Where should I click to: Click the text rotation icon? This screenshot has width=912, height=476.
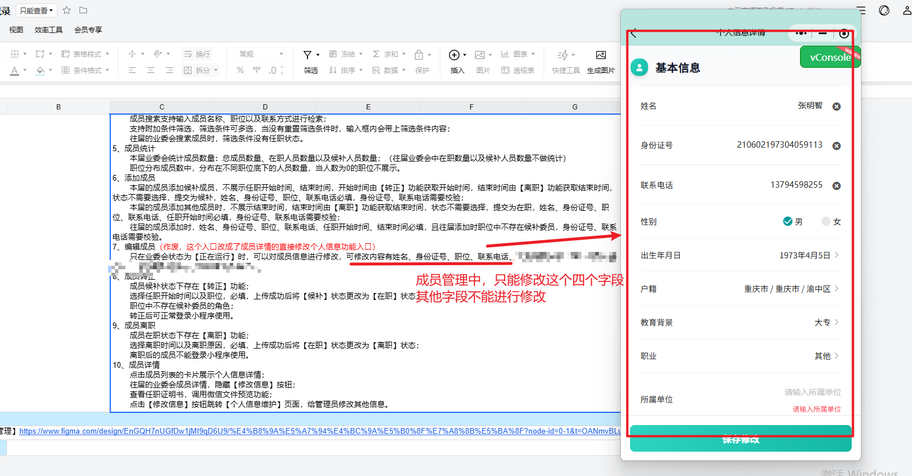(158, 54)
